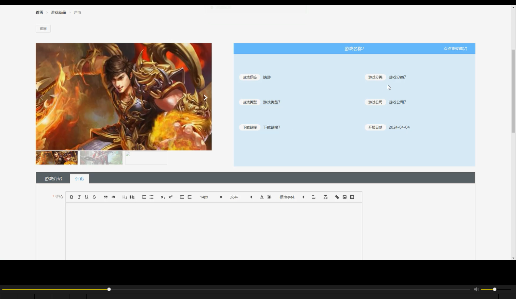Screen dimensions: 516x299
Task: Click the page vertical scrollbar thumb
Action: click(513, 91)
